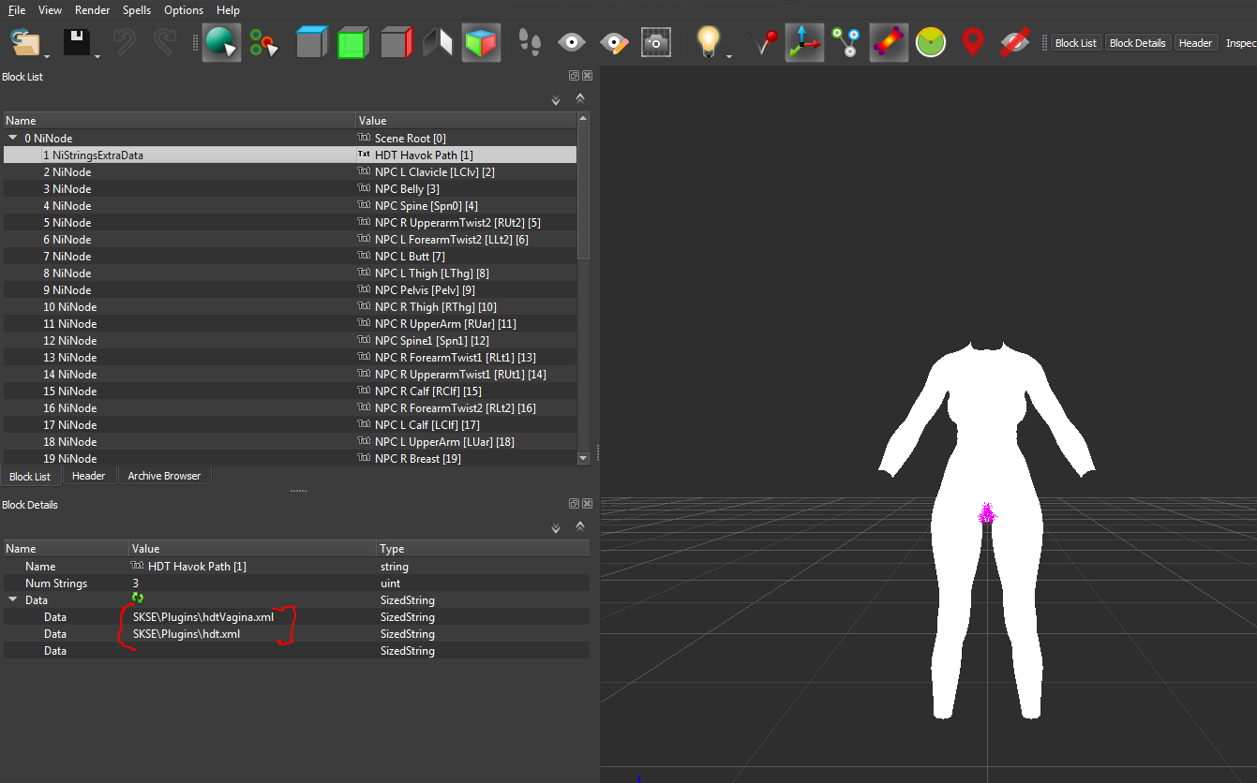The width and height of the screenshot is (1257, 783).
Task: Click Block List scrollbar up arrow
Action: point(583,118)
